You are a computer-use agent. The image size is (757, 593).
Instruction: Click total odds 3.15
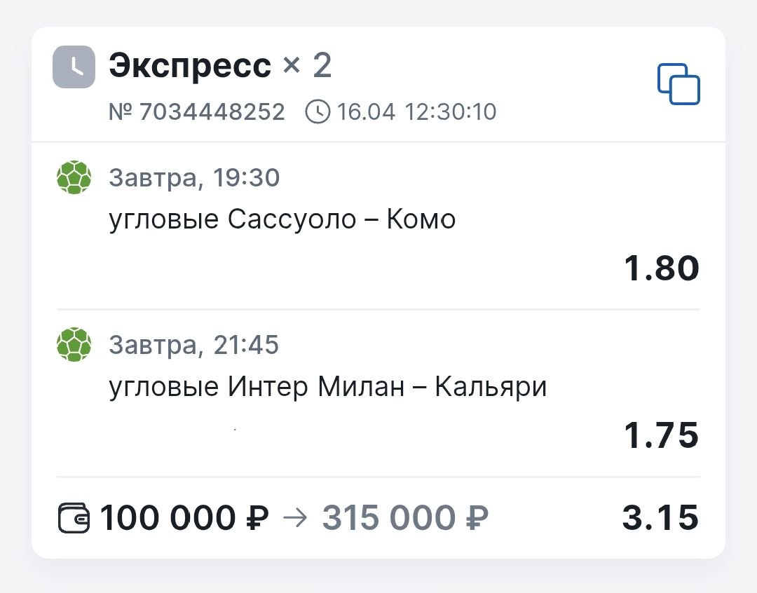point(660,518)
